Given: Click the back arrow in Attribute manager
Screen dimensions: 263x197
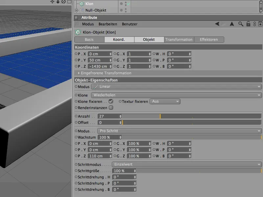Looking at the screenshot, I should coord(217,24).
